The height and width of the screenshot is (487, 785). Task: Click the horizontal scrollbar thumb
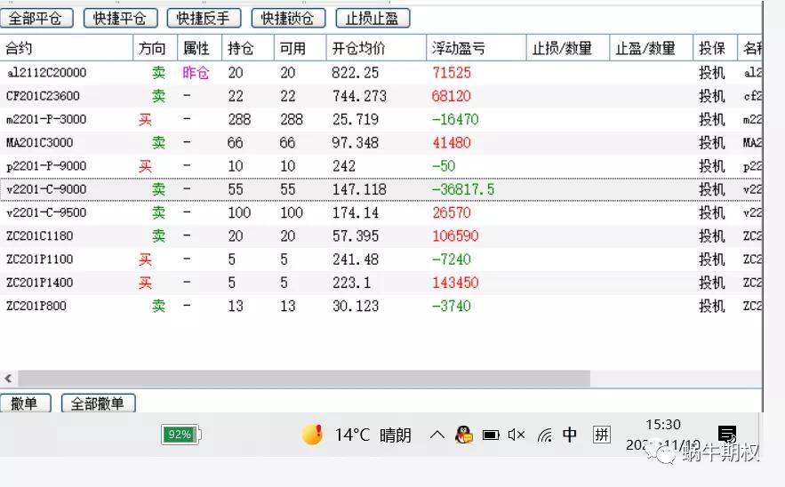[302, 379]
